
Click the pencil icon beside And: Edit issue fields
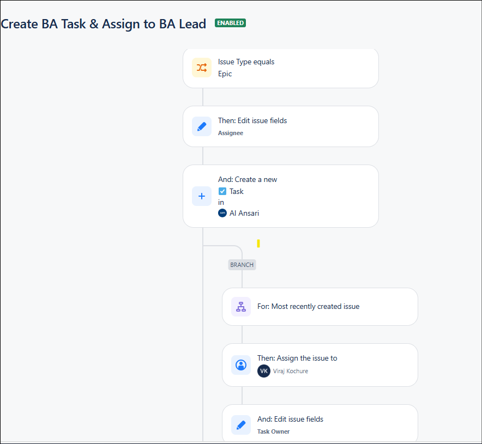click(x=241, y=425)
